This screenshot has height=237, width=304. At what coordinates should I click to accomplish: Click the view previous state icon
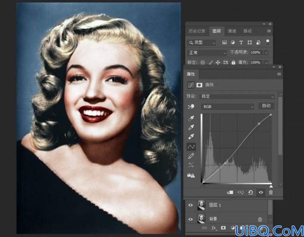[241, 192]
